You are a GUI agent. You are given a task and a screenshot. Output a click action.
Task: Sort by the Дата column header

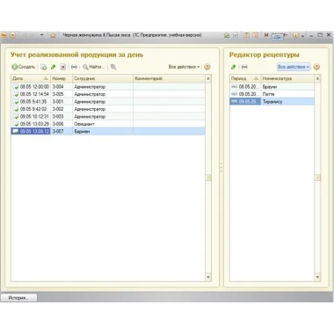[x=31, y=78]
